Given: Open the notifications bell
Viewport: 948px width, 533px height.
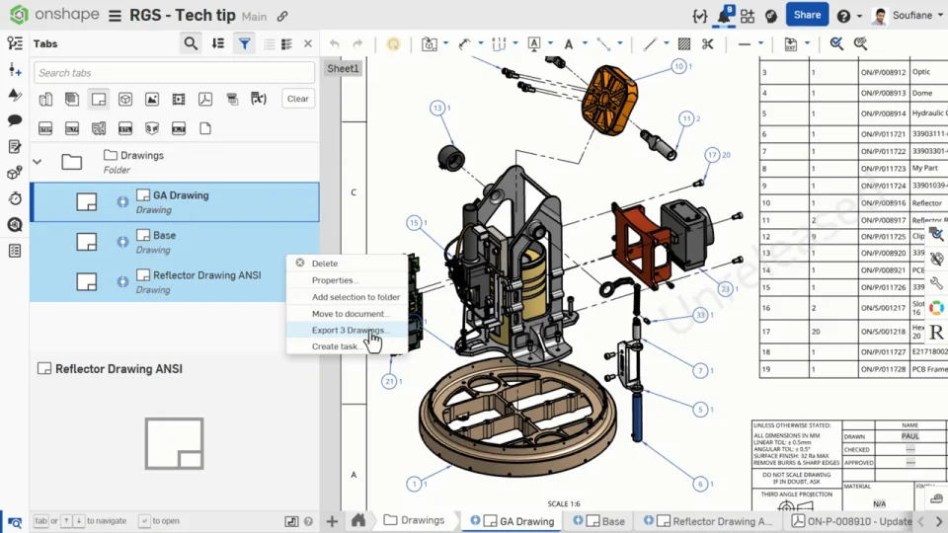Looking at the screenshot, I should tap(724, 15).
